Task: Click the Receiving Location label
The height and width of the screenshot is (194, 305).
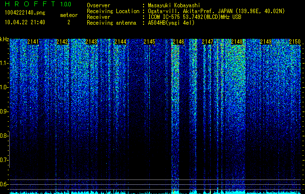Action: click(x=113, y=11)
